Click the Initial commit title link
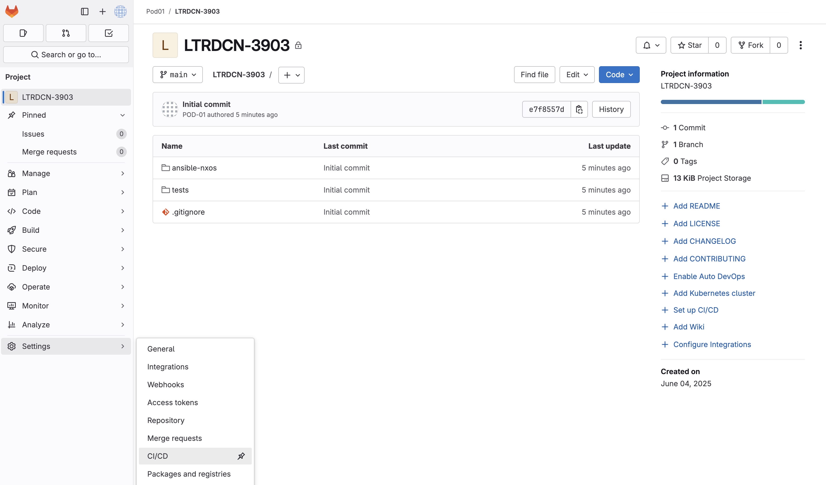 click(x=206, y=104)
